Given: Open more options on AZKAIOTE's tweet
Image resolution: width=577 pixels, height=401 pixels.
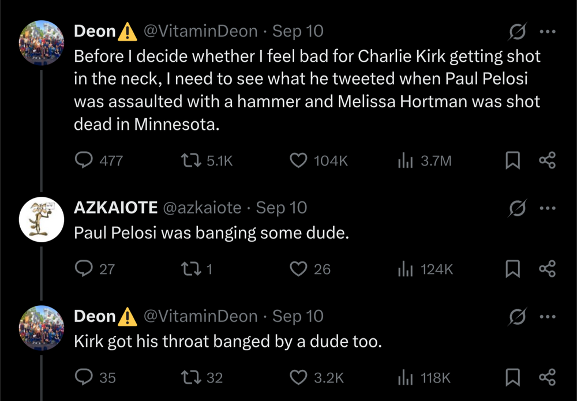Looking at the screenshot, I should click(547, 208).
